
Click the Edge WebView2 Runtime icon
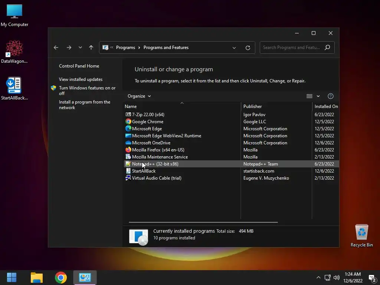pos(128,135)
